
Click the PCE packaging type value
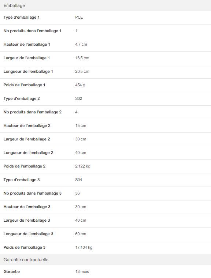(79, 18)
